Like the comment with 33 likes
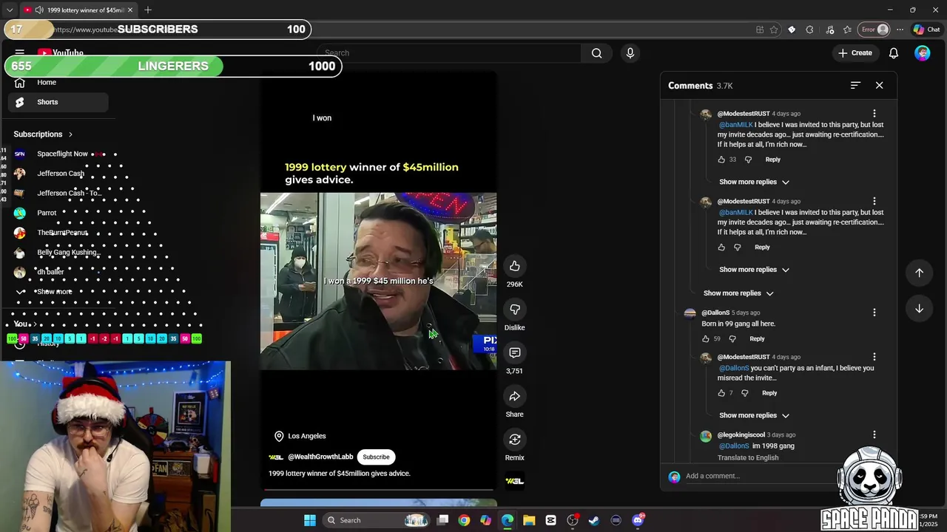Screen dimensions: 947x532 (721, 160)
